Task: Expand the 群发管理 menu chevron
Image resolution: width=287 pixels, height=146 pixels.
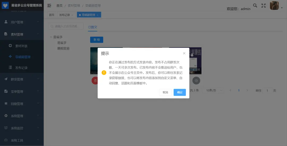Action: pyautogui.click(x=38, y=79)
